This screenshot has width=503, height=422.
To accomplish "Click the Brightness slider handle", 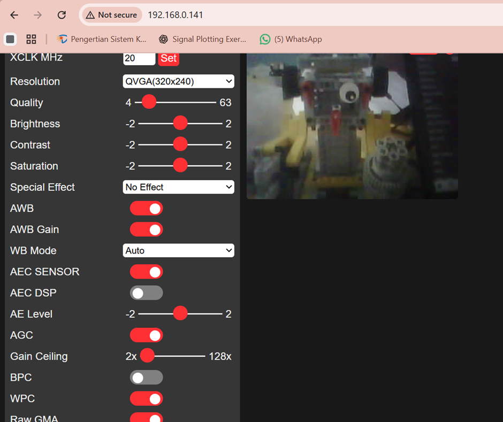I will click(180, 124).
